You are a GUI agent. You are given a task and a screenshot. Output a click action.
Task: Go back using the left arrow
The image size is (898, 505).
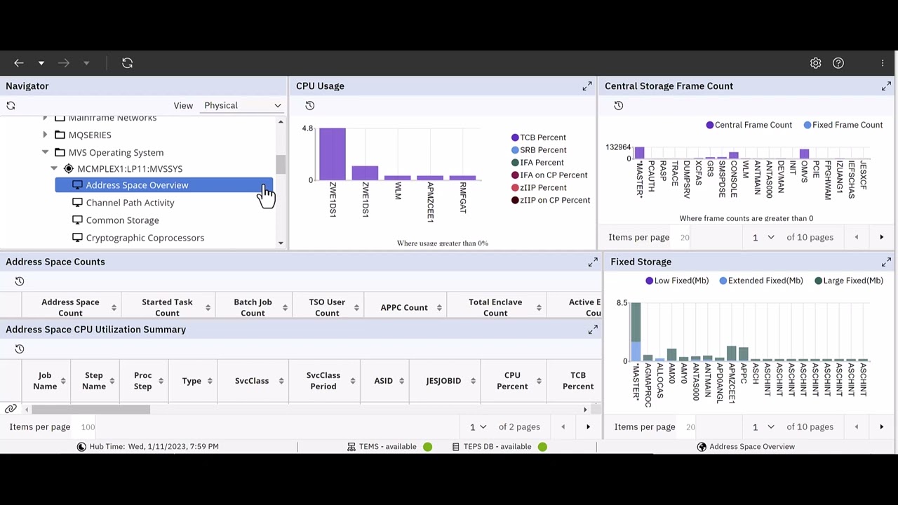click(x=19, y=63)
